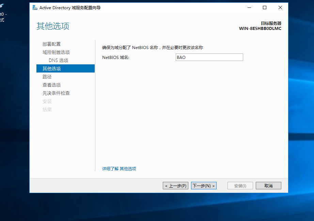The width and height of the screenshot is (314, 221).
Task: Go to 先决条件检查 step
Action: click(56, 93)
